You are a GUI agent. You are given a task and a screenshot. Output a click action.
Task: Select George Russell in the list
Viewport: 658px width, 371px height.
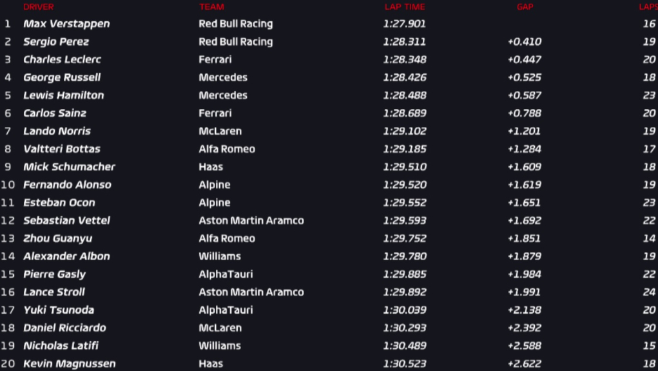coord(62,77)
